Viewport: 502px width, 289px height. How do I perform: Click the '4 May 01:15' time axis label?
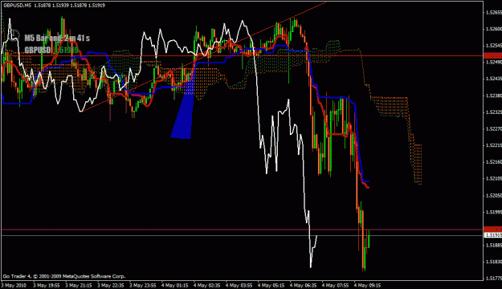(174, 285)
